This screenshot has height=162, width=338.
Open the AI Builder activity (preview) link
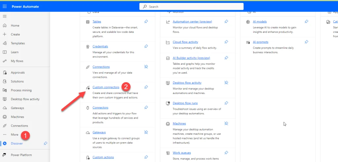[x=191, y=58]
